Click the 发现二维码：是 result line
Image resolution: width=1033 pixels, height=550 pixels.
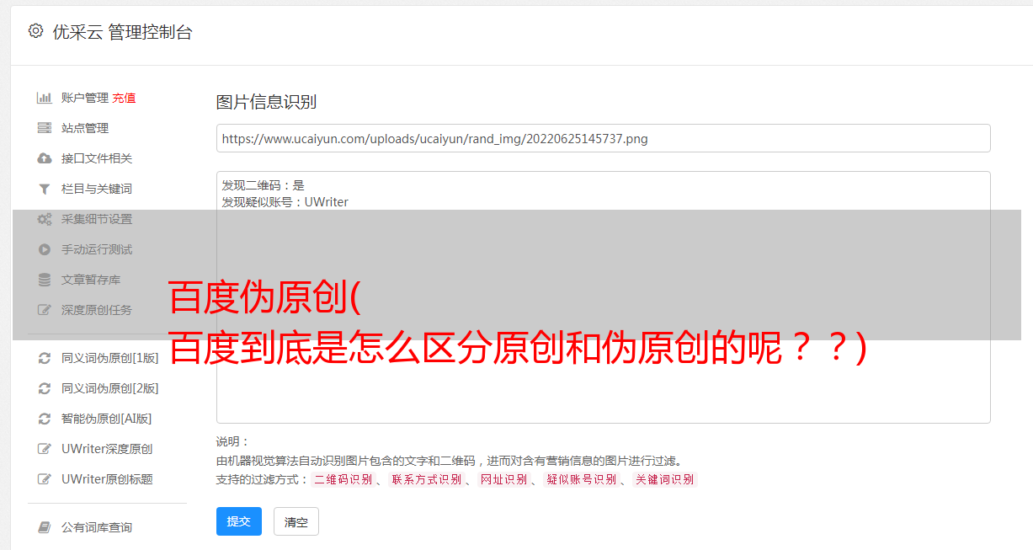pyautogui.click(x=264, y=185)
